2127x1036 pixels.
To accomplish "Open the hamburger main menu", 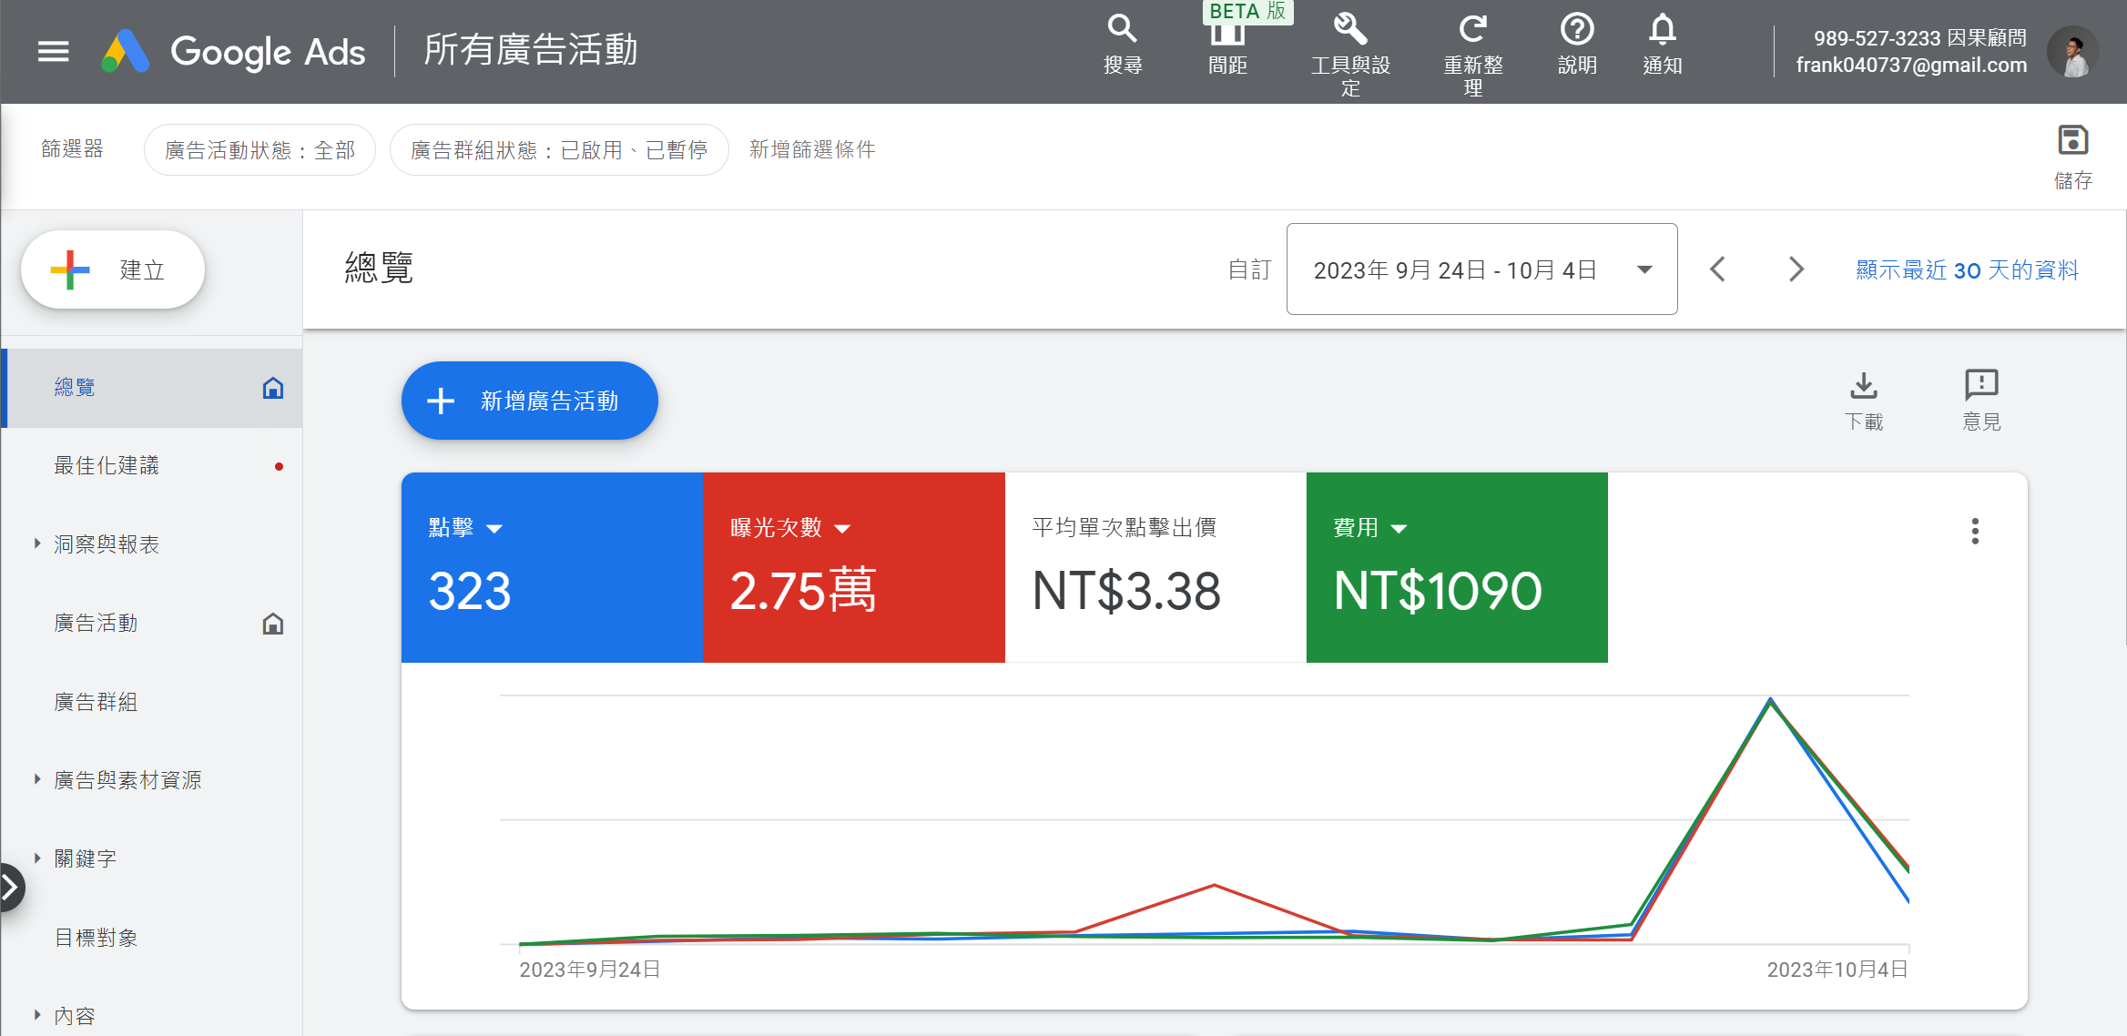I will (53, 51).
